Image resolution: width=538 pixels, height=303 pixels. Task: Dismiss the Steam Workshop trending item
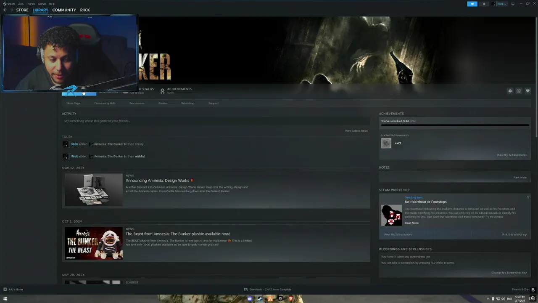[528, 197]
